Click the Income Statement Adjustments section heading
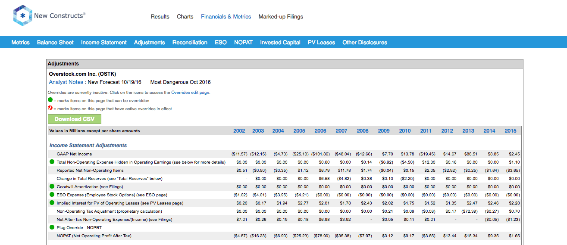Image resolution: width=567 pixels, height=245 pixels. (88, 146)
